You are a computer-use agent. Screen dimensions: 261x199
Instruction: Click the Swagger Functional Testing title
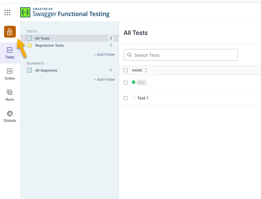tap(71, 14)
